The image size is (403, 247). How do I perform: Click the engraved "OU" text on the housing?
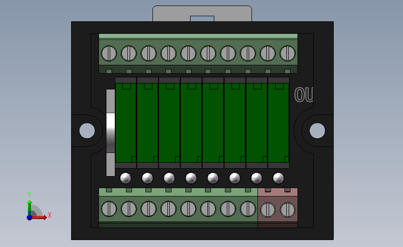(x=304, y=95)
